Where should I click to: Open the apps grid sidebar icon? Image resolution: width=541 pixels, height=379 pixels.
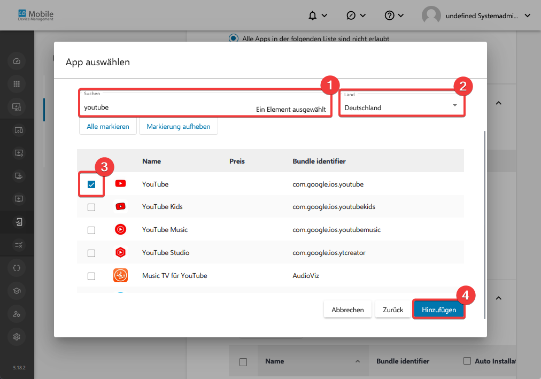pyautogui.click(x=17, y=84)
